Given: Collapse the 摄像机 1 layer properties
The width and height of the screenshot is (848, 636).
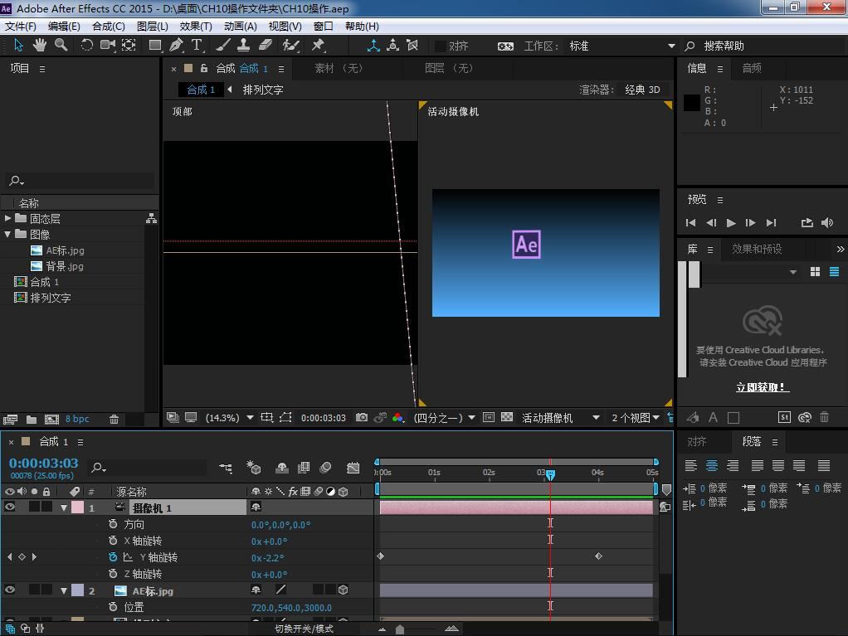Looking at the screenshot, I should click(64, 508).
